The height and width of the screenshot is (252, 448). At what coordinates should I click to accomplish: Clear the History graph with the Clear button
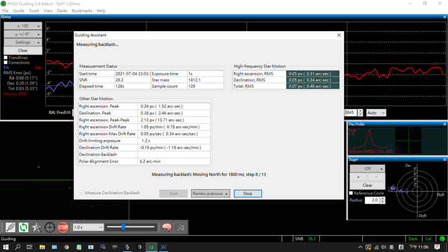(x=23, y=50)
